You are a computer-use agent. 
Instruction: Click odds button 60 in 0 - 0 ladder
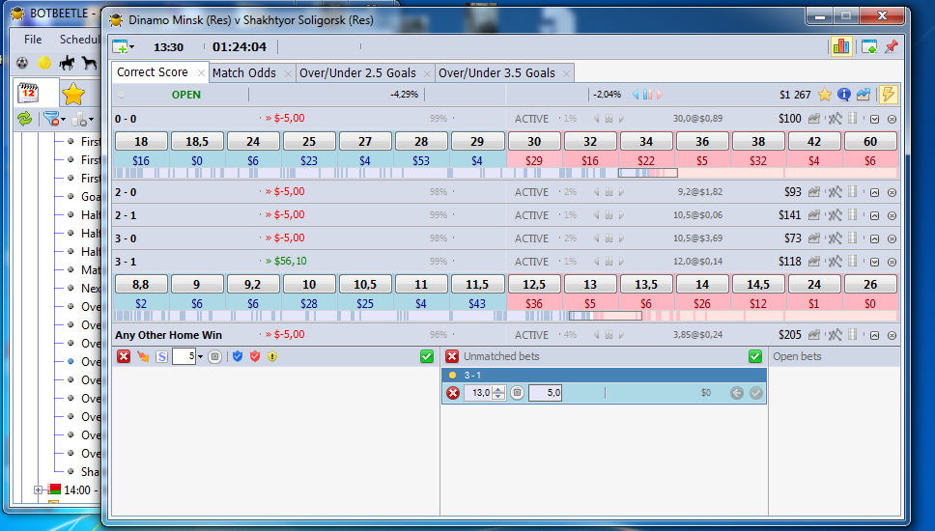(x=870, y=141)
